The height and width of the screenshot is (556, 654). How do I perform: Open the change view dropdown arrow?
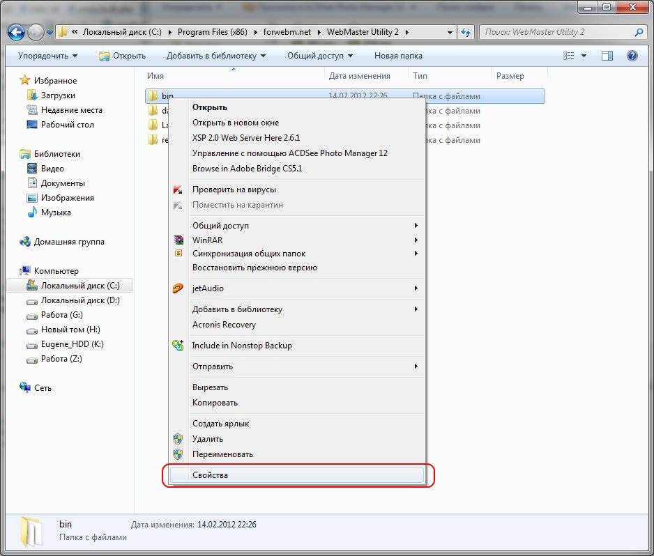tap(584, 56)
